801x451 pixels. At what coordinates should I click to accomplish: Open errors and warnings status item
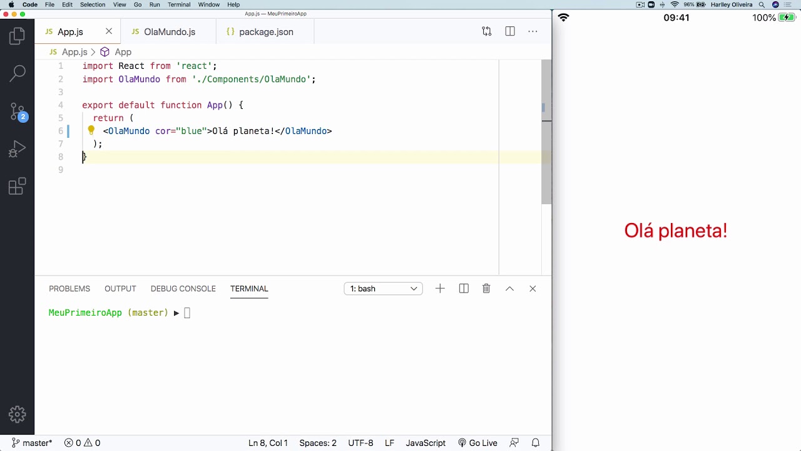pyautogui.click(x=83, y=443)
